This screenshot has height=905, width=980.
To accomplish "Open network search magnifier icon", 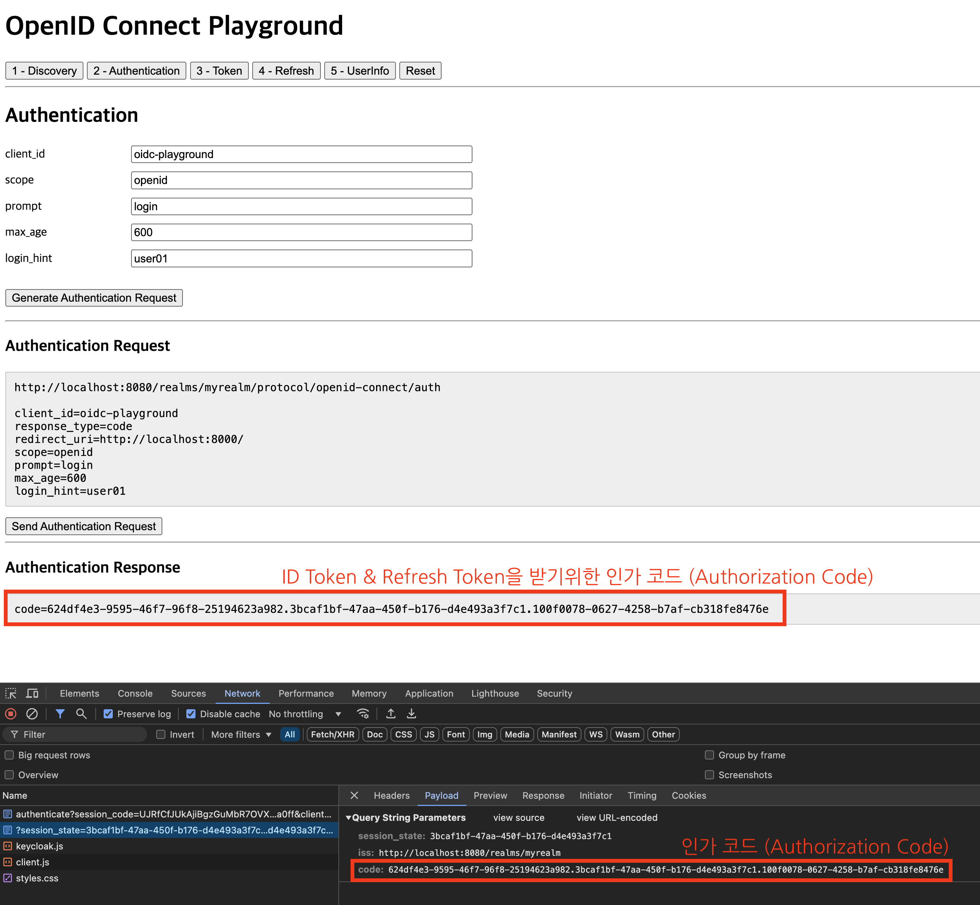I will [x=81, y=714].
